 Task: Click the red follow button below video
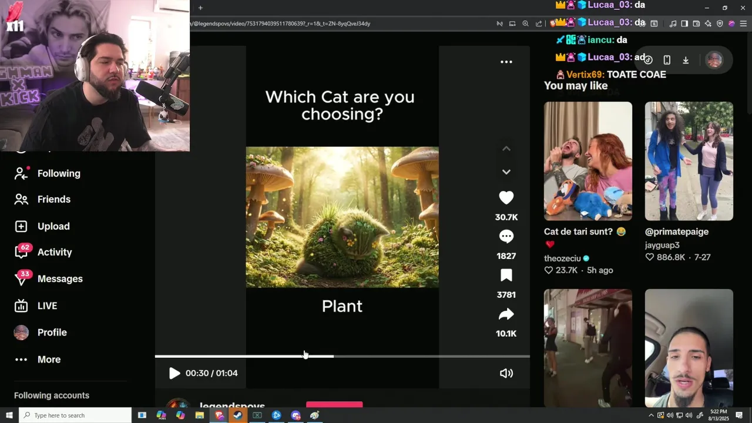pos(334,405)
